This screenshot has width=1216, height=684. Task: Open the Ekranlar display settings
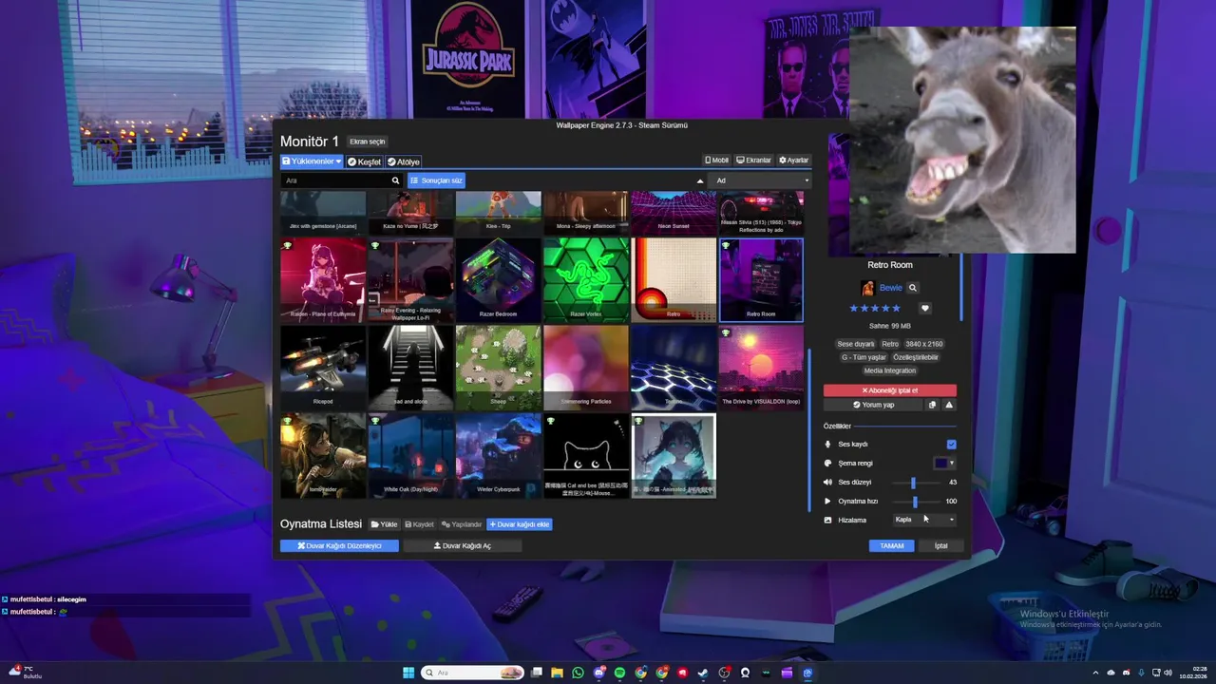point(753,161)
